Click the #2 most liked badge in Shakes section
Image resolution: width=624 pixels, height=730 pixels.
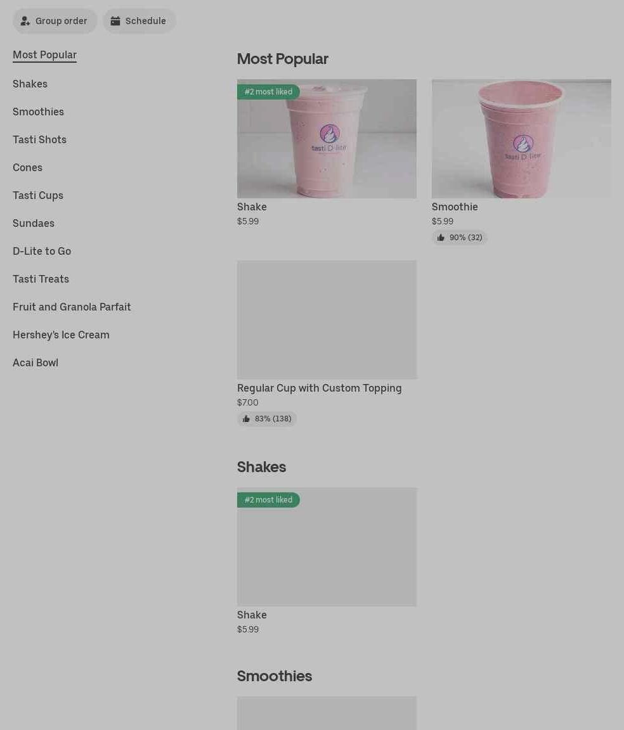click(x=268, y=500)
